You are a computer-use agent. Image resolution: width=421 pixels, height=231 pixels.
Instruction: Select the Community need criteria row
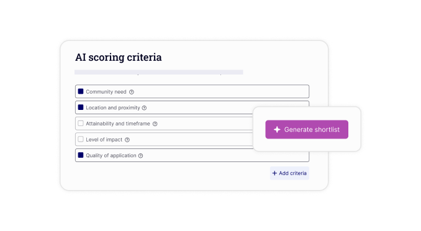[192, 92]
